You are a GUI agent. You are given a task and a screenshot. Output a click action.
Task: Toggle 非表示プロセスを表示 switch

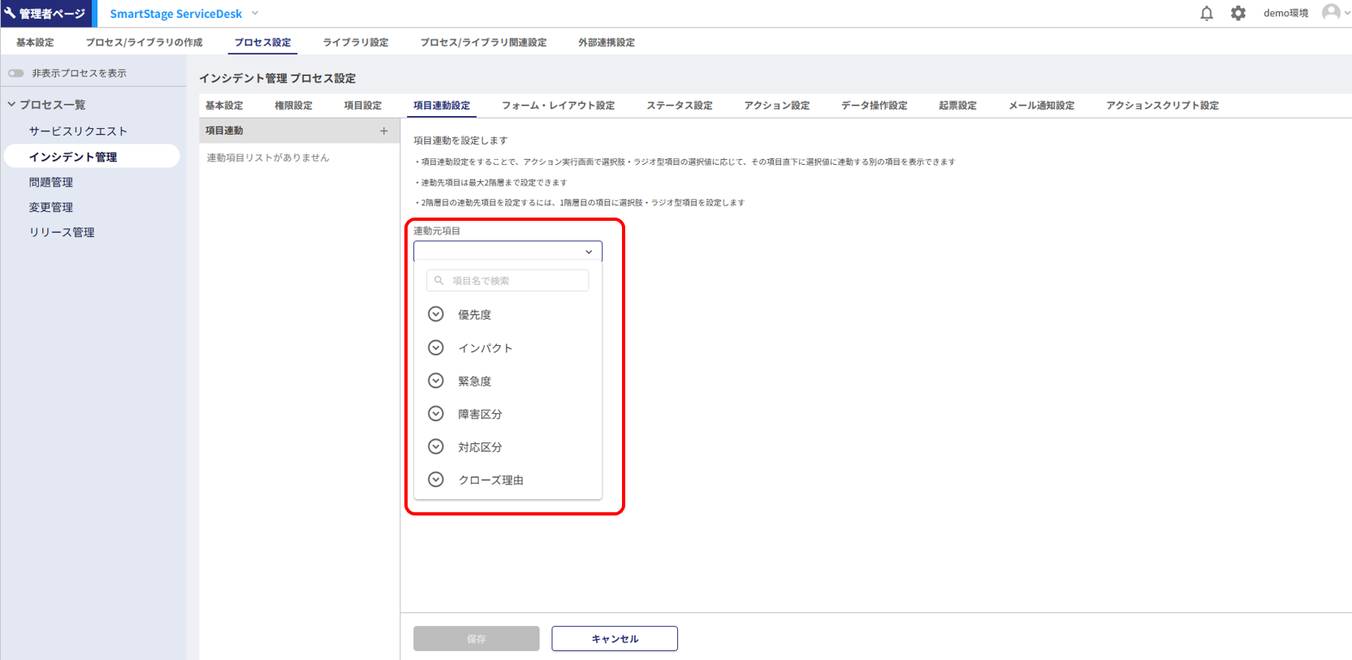pos(16,73)
